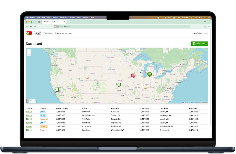This screenshot has width=236, height=154.
Task: Click the orange truck marker near Salt Lake City
Action: coord(87,76)
